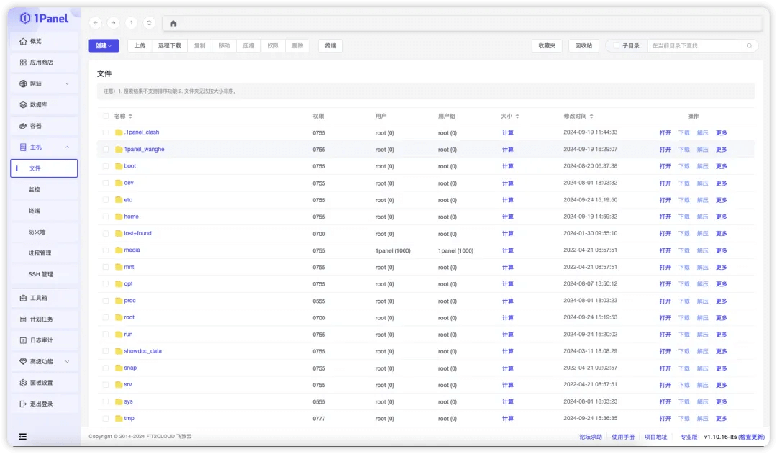Select 文件 in the sidebar
Screen dimensions: 777x454
click(44, 168)
